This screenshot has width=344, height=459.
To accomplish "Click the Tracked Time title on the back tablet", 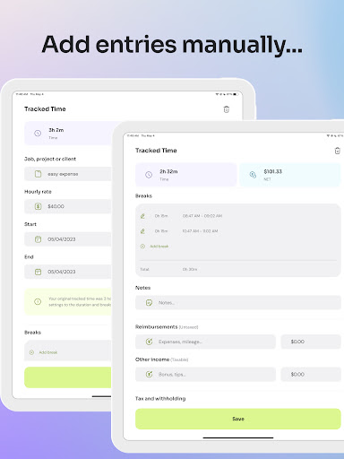I will pyautogui.click(x=45, y=109).
